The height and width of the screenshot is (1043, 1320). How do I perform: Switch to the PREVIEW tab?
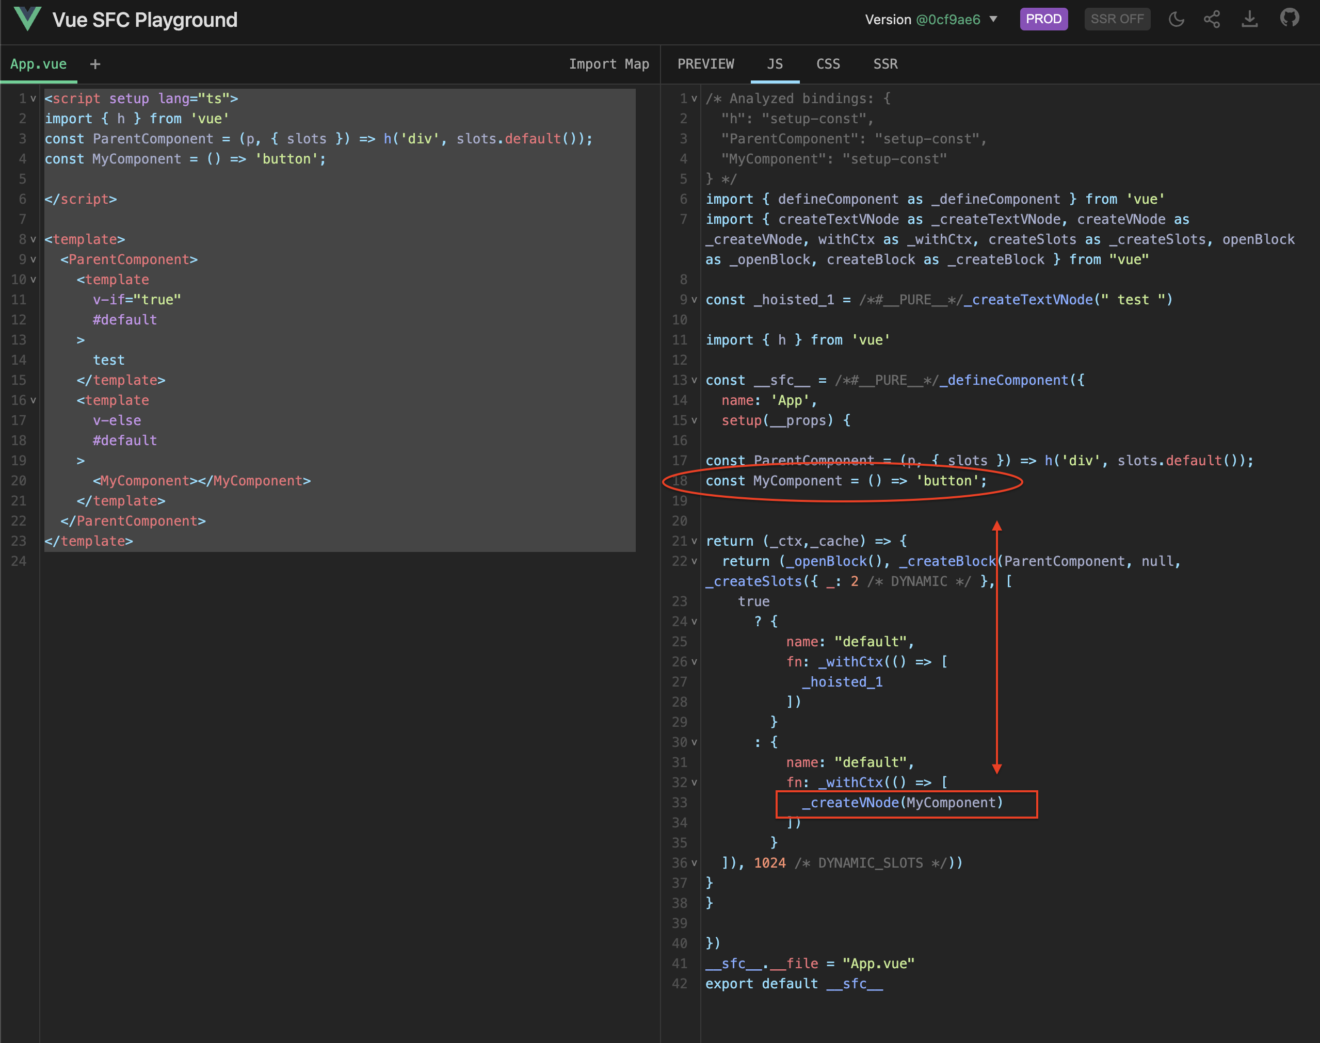click(x=705, y=63)
